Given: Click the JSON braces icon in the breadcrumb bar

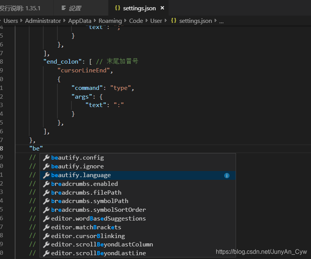Looking at the screenshot, I should pyautogui.click(x=174, y=21).
